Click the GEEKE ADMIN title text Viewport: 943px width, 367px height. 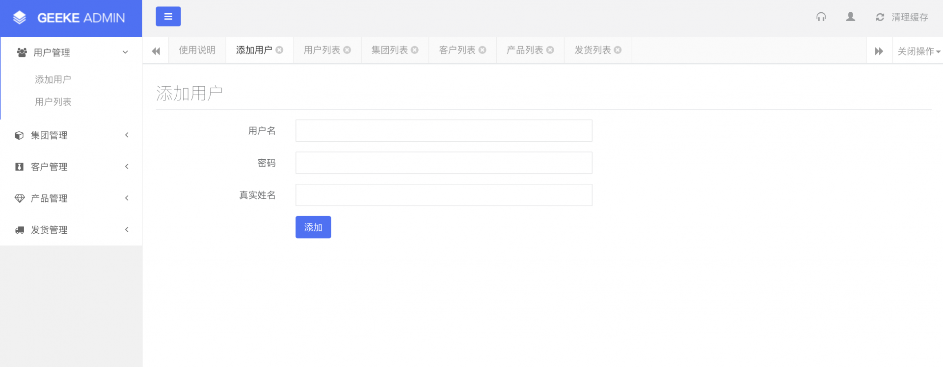point(81,18)
